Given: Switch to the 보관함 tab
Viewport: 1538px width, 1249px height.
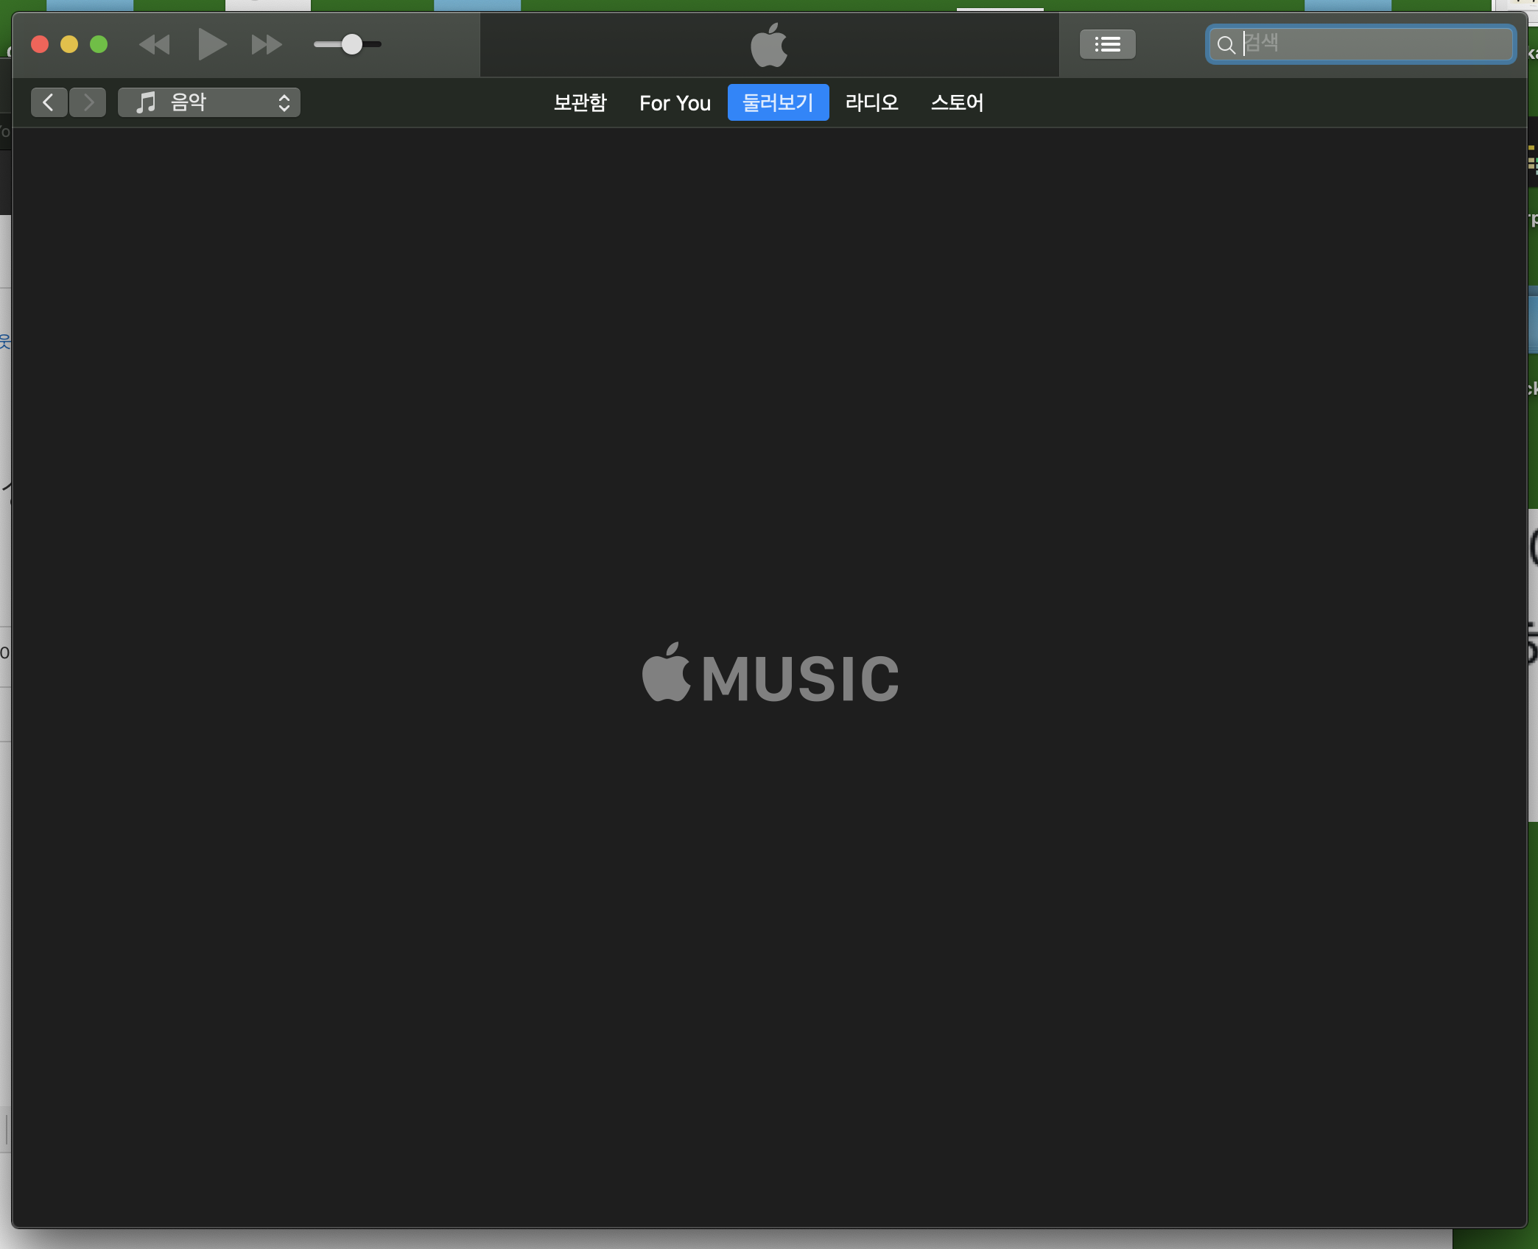Looking at the screenshot, I should 580,102.
